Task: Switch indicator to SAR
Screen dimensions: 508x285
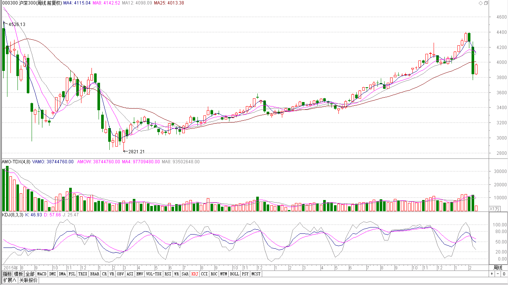Action: [x=185, y=274]
